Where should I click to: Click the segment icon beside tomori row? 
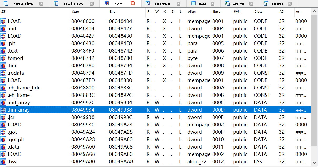[x=3, y=58]
